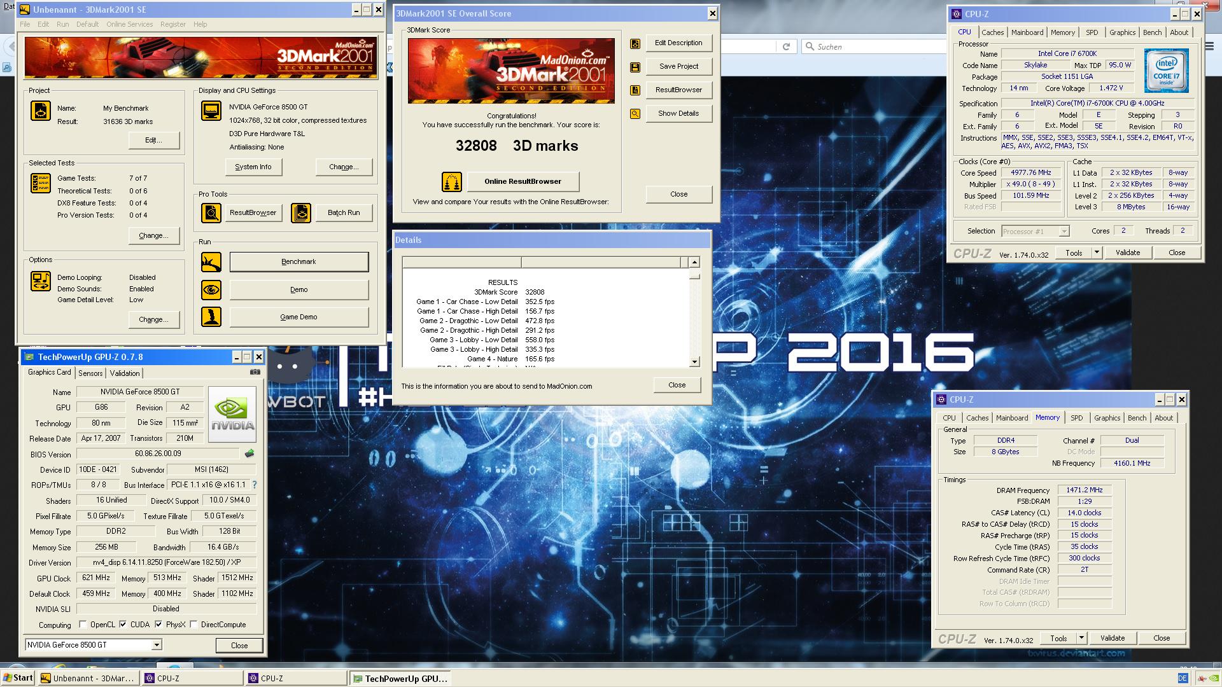Click the Benchmark run icon
1222x687 pixels.
coord(211,261)
